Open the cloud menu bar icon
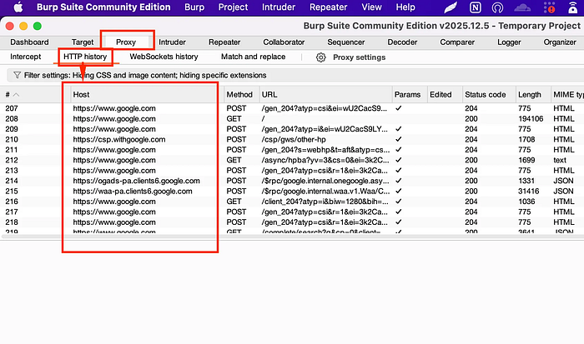This screenshot has width=584, height=344. pyautogui.click(x=522, y=7)
